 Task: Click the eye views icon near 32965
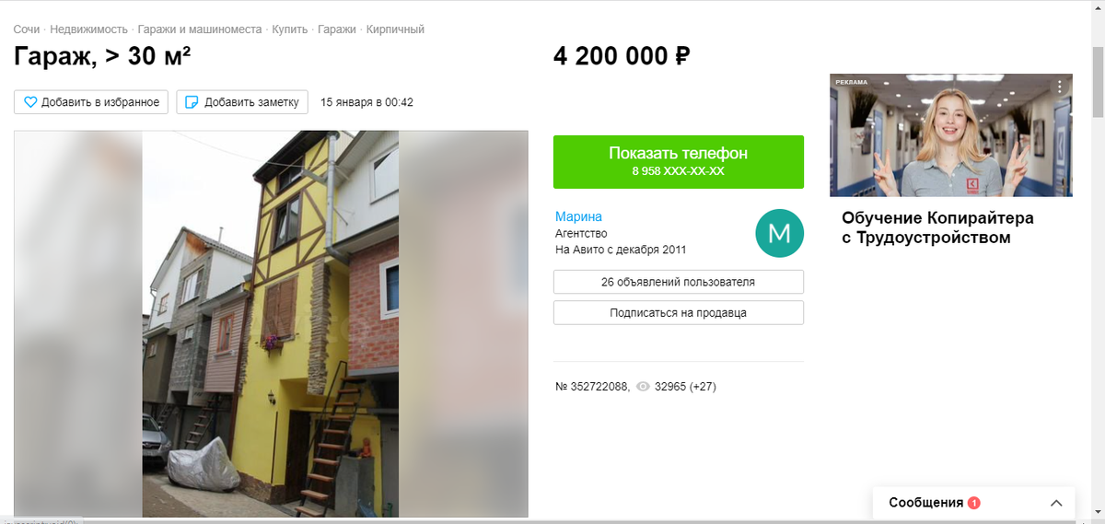tap(643, 387)
